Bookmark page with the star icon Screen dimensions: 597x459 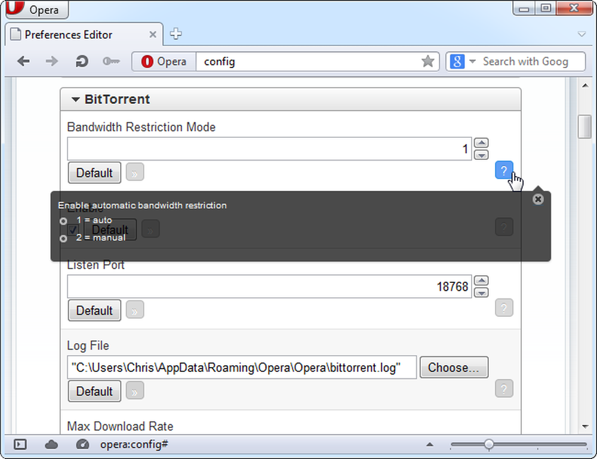pyautogui.click(x=428, y=61)
